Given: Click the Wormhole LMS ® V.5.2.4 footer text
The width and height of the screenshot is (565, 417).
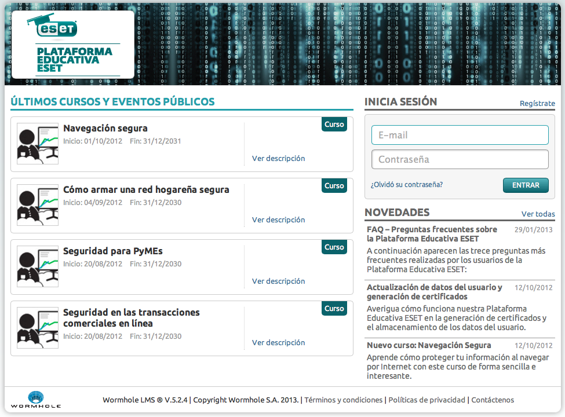Looking at the screenshot, I should point(145,400).
